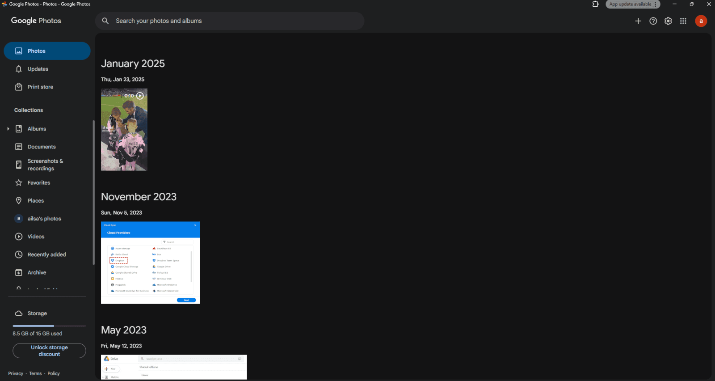Open the Terms link

(35, 373)
